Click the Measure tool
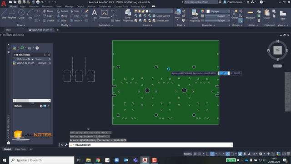 point(250,15)
